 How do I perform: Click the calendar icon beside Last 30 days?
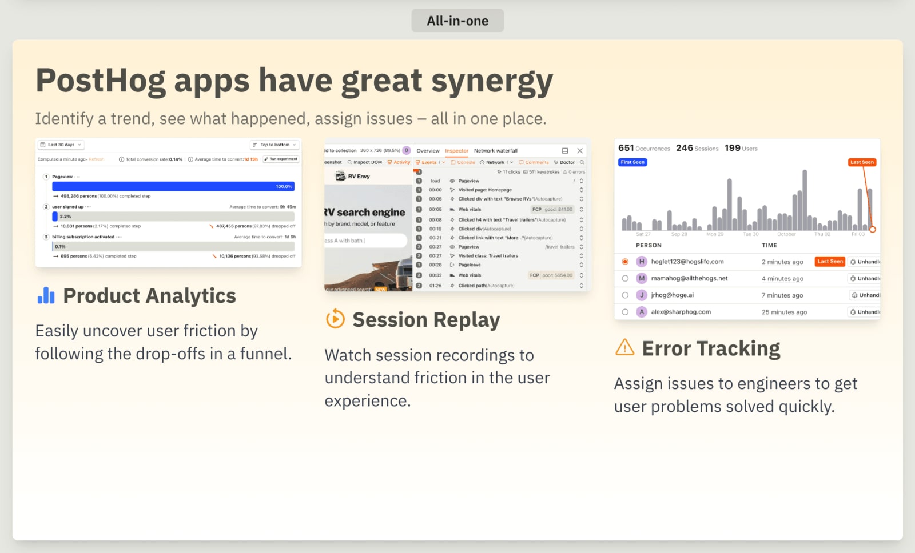click(x=42, y=145)
